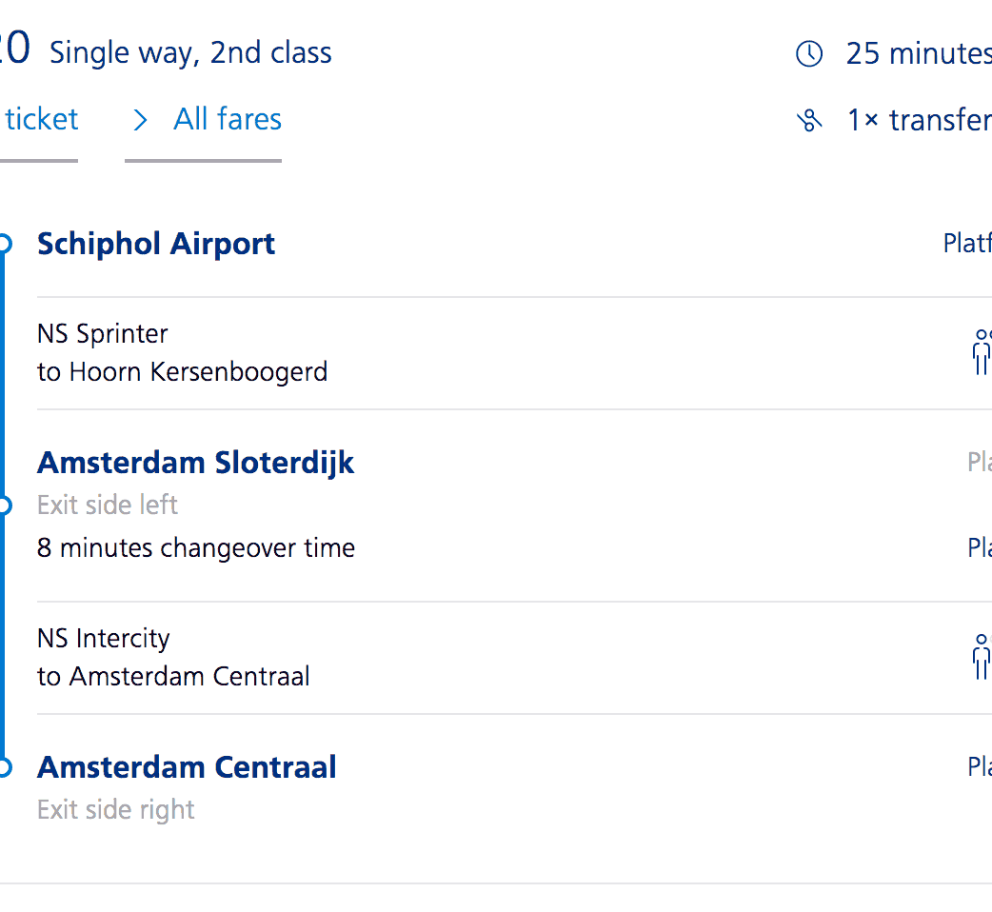Open the All fares link
Viewport: 992px width, 912px height.
(x=228, y=120)
